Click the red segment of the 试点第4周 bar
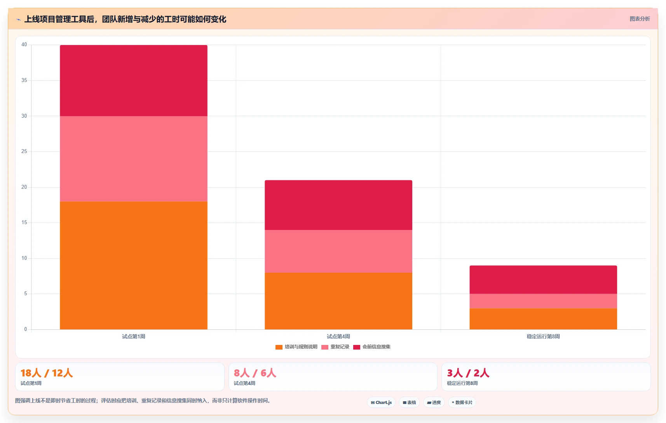The width and height of the screenshot is (666, 423). coord(338,205)
